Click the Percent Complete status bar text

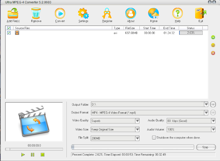point(119,155)
